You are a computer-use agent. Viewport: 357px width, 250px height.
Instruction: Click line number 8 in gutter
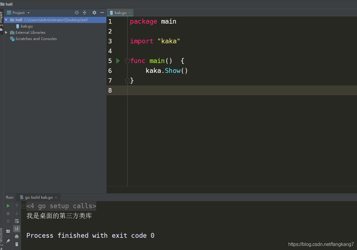tap(110, 91)
